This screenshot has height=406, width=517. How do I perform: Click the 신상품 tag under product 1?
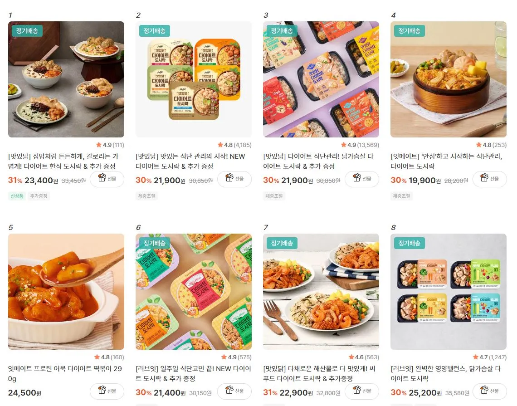[17, 196]
